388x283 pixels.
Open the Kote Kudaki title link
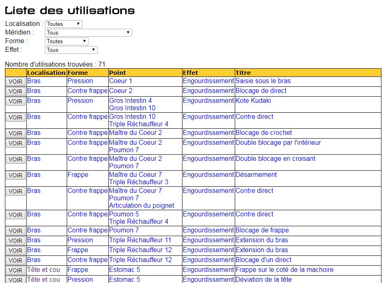click(x=253, y=101)
